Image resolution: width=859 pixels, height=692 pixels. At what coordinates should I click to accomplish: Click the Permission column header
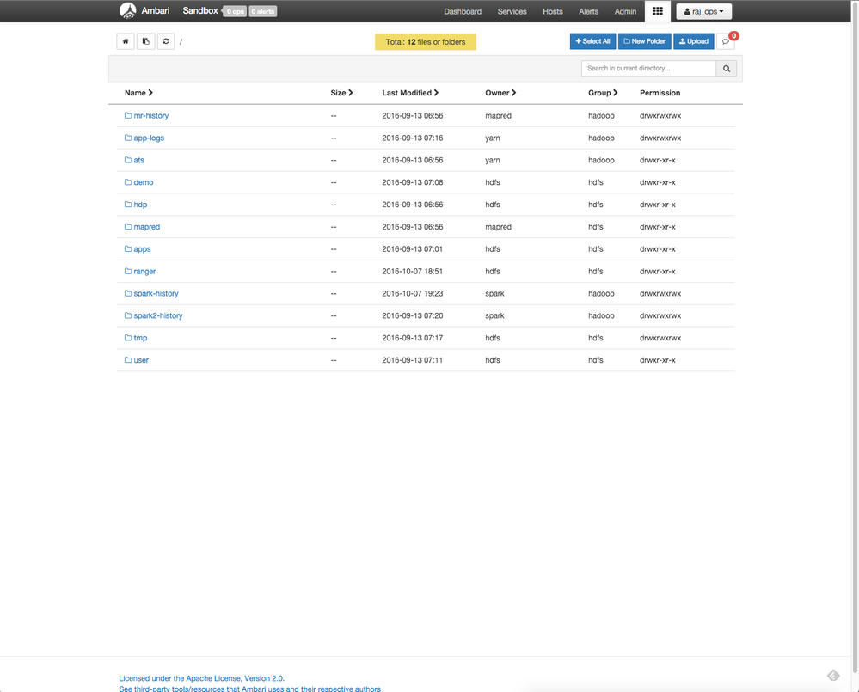pos(660,93)
